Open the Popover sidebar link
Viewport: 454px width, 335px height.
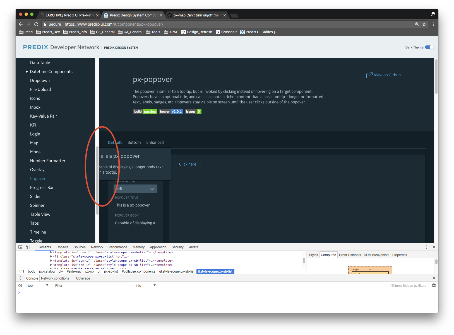(x=38, y=178)
